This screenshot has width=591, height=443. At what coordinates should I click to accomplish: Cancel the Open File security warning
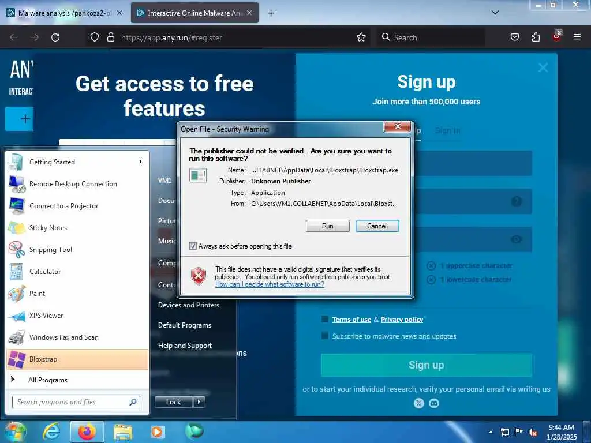[377, 226]
